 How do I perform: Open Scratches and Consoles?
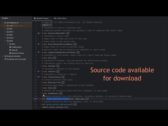pyautogui.click(x=16, y=59)
